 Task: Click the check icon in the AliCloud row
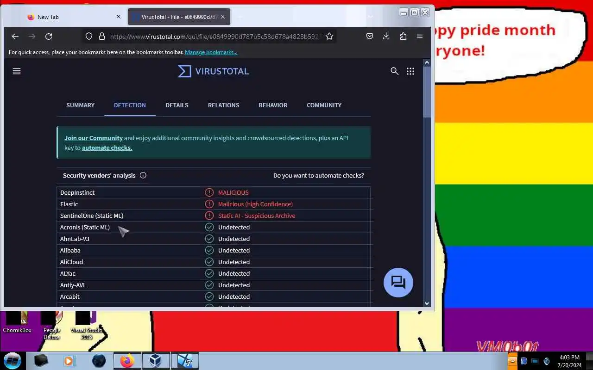coord(209,262)
